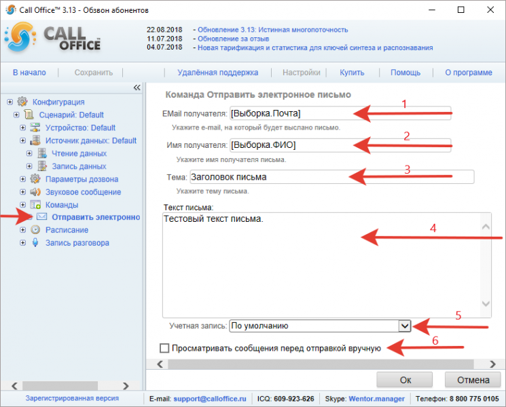Click the Расписание clock icon

[35, 230]
